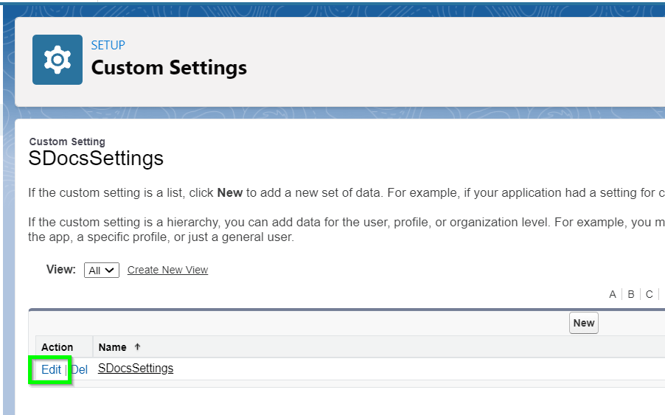Click the large SDocsSettings heading
Screen dimensions: 665x415
(x=96, y=158)
